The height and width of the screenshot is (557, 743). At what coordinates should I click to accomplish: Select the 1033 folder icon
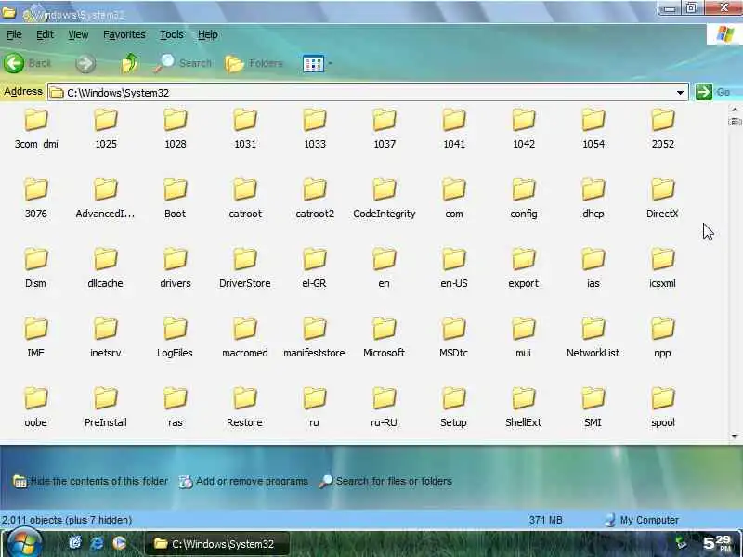click(315, 120)
